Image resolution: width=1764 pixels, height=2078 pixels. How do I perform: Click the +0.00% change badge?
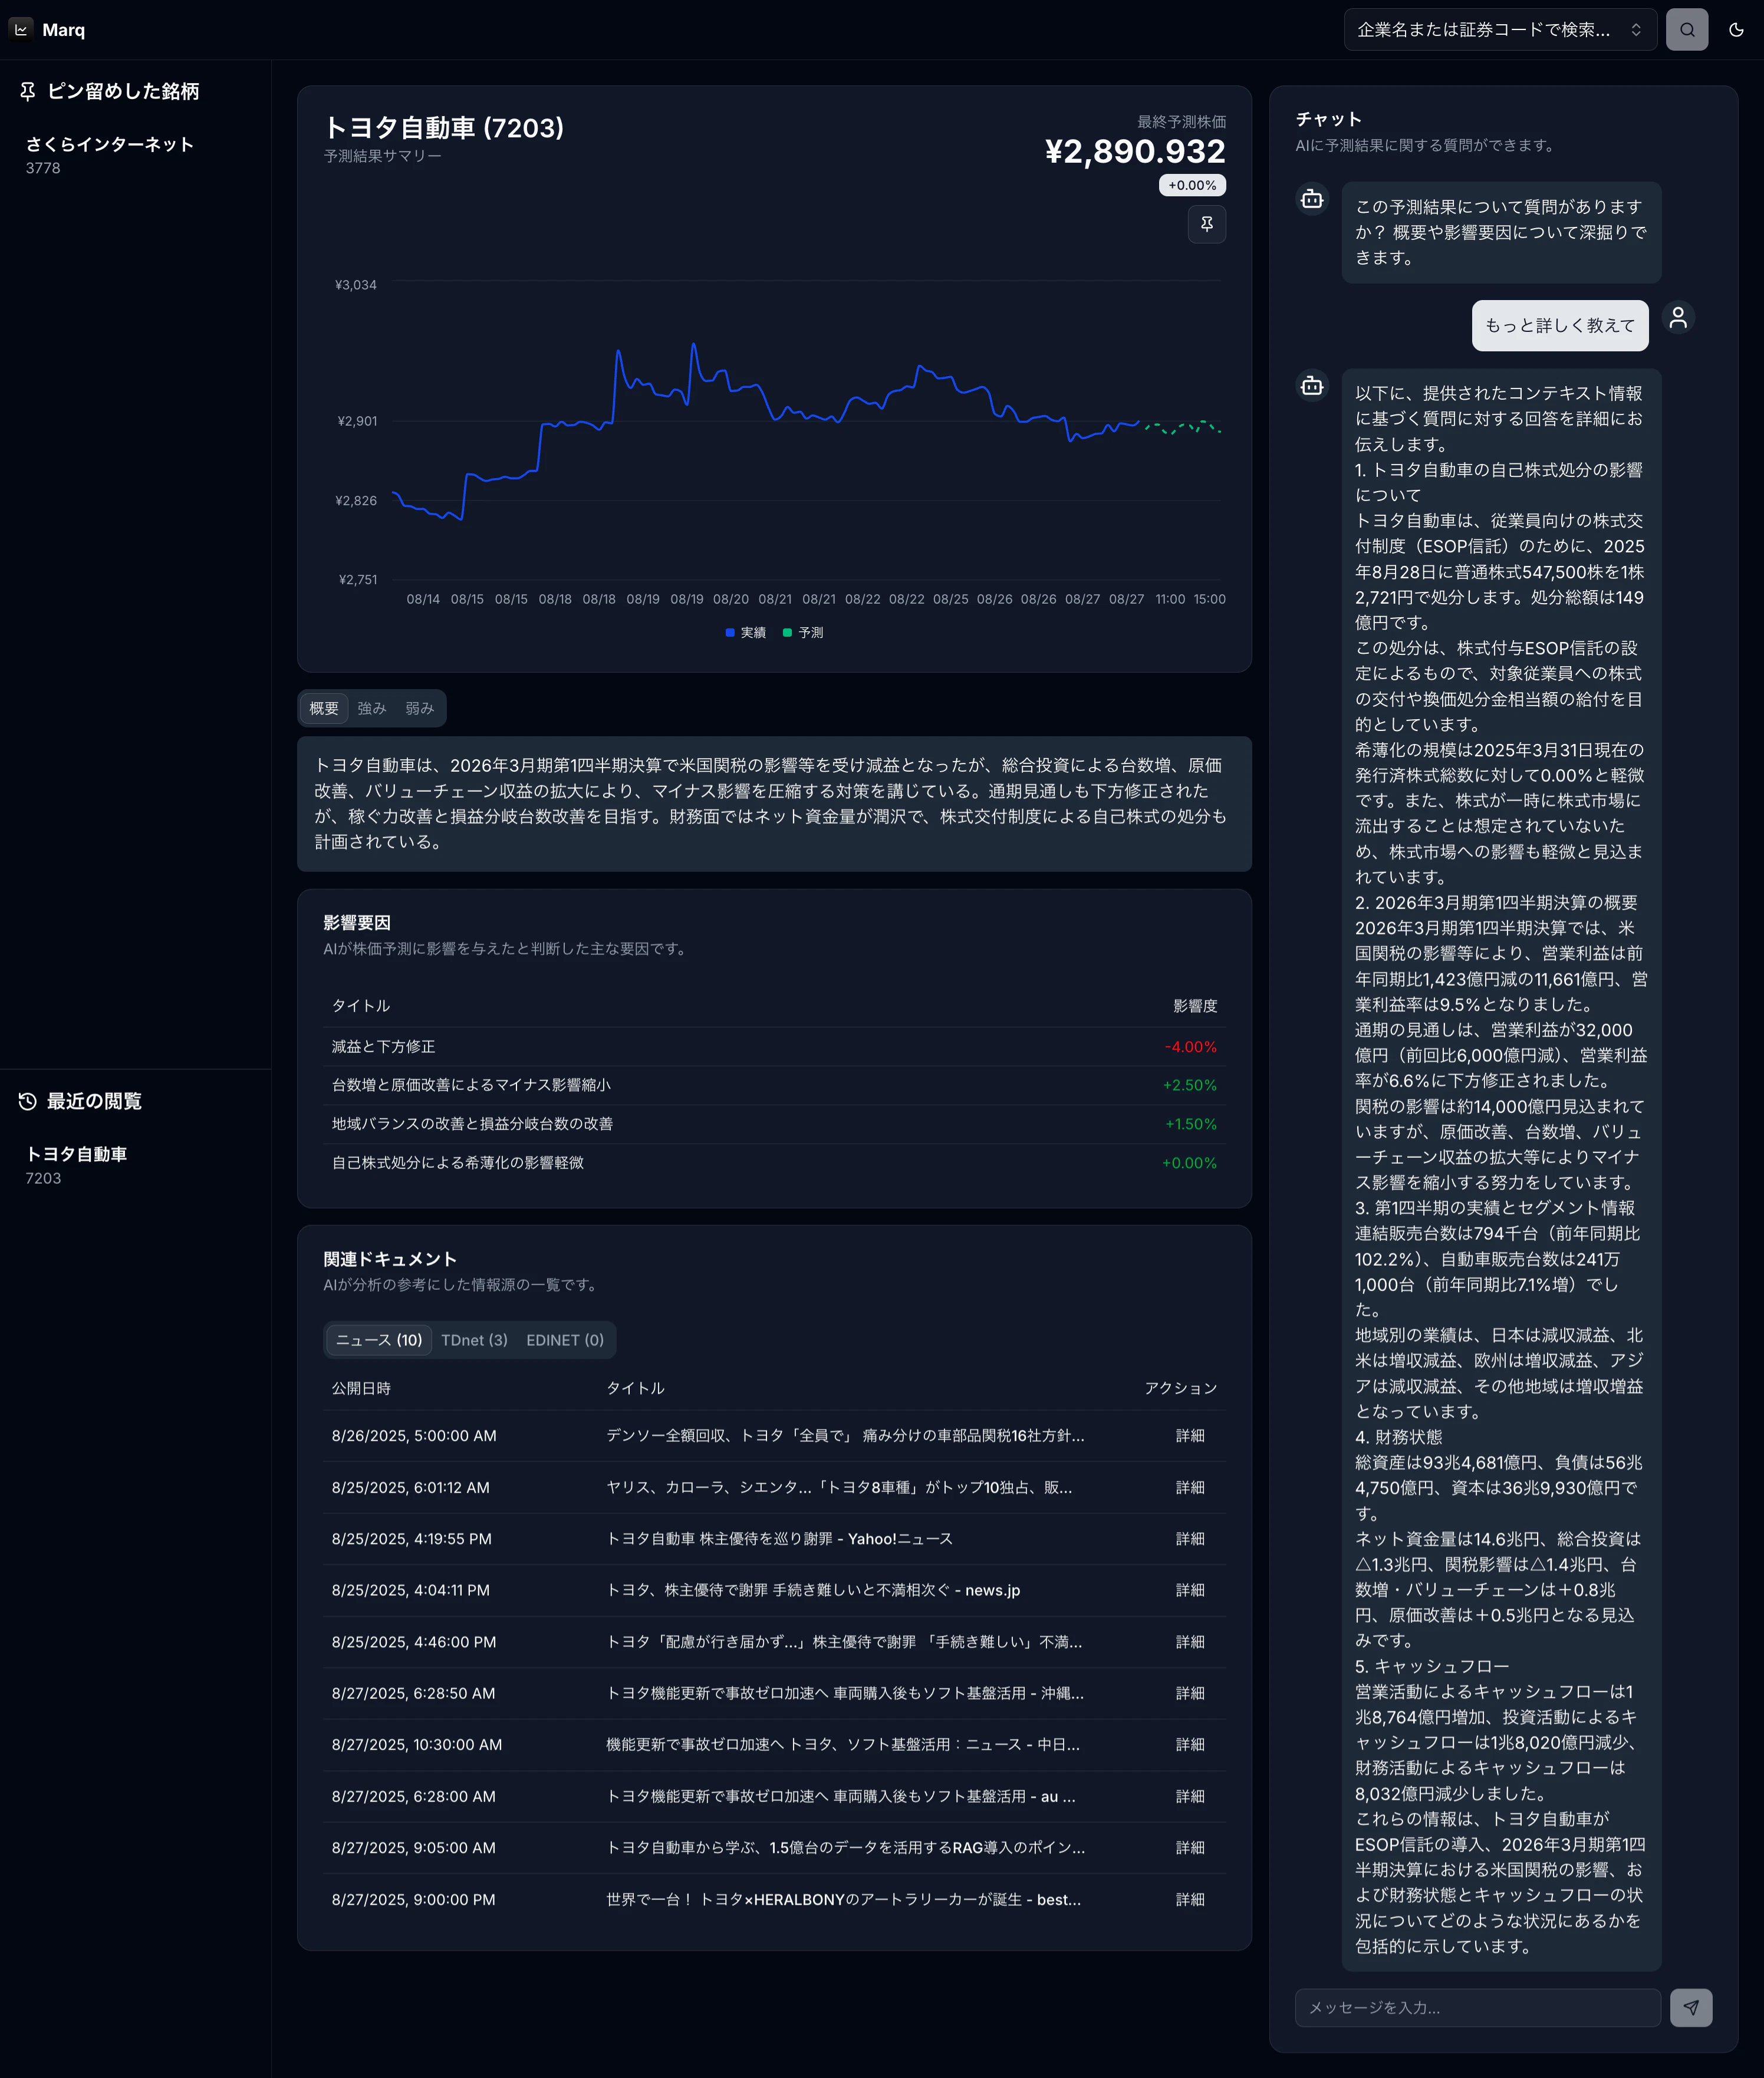point(1192,185)
